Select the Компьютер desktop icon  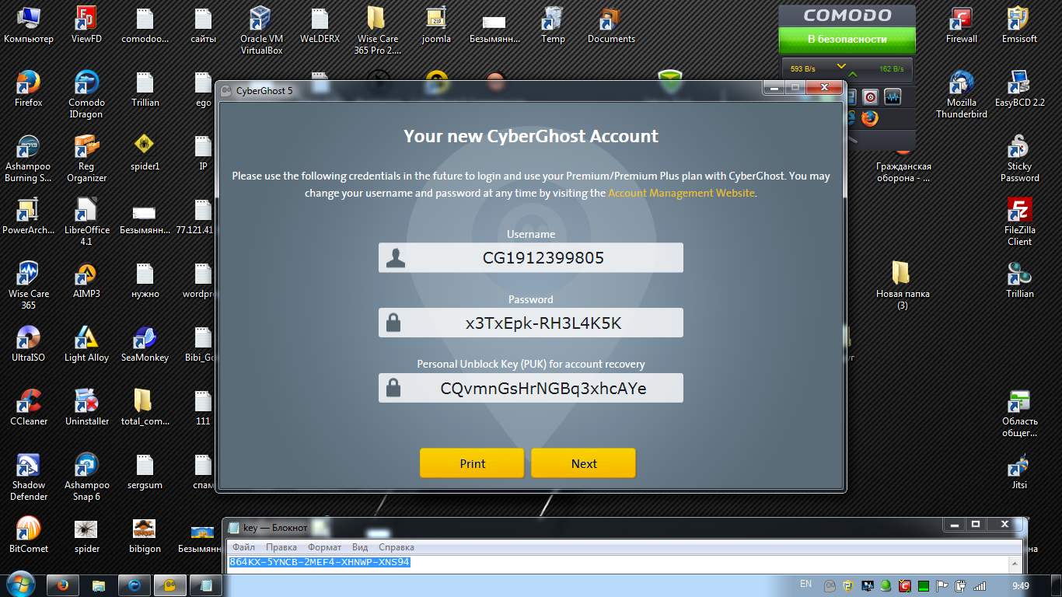pos(29,24)
